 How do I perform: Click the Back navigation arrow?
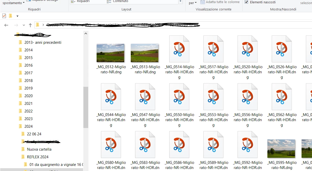coord(6,25)
